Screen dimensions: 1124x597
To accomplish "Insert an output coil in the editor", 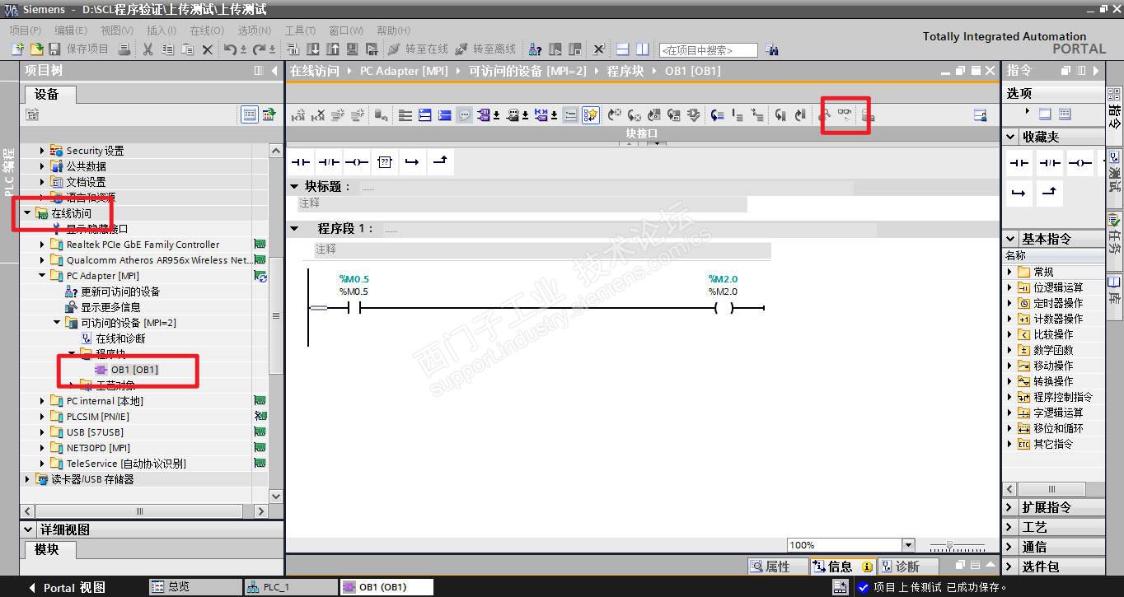I will tap(357, 162).
